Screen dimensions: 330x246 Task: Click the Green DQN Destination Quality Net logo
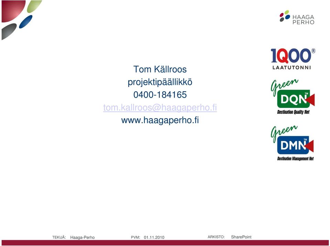tap(293, 97)
